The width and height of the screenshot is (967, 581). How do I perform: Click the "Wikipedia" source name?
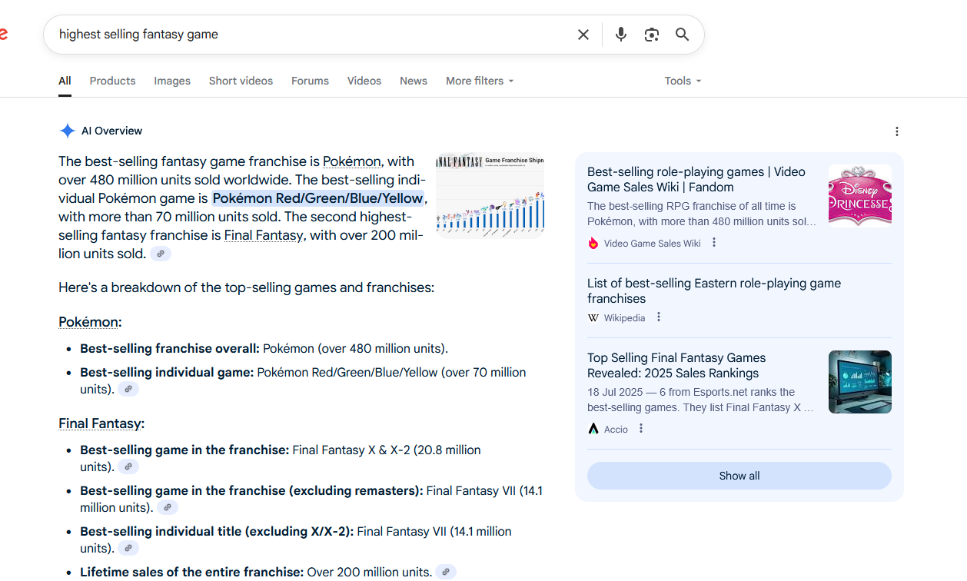pyautogui.click(x=625, y=318)
